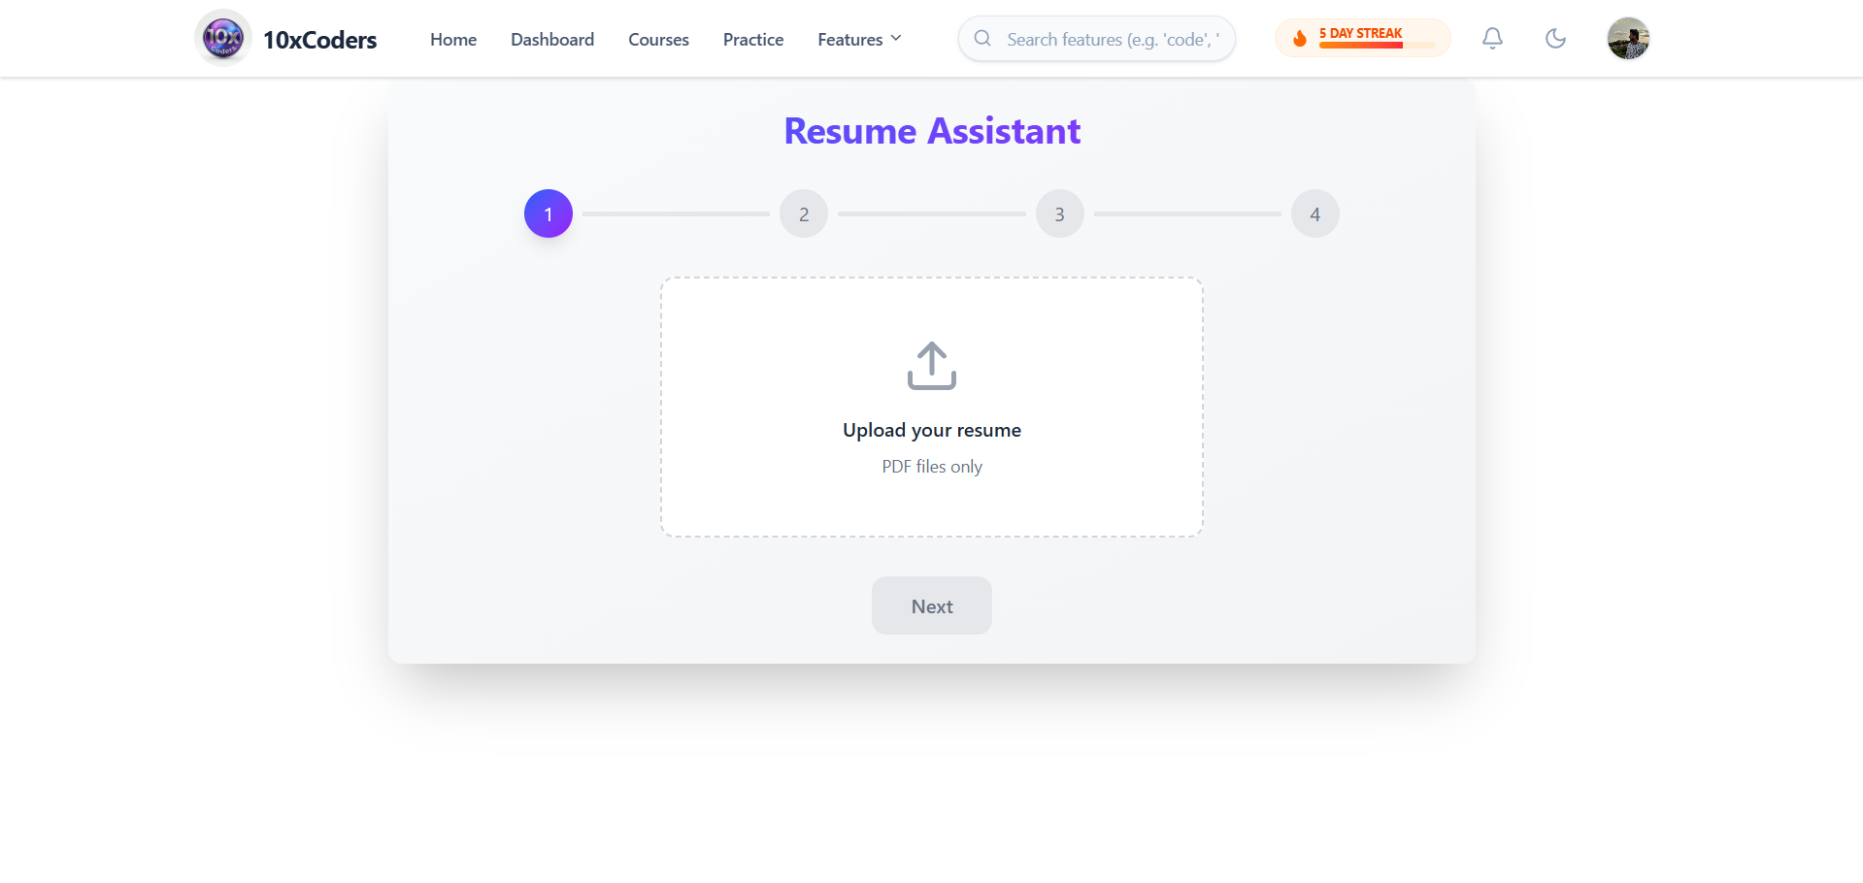The image size is (1863, 883).
Task: Click the streak flame icon
Action: tap(1300, 39)
